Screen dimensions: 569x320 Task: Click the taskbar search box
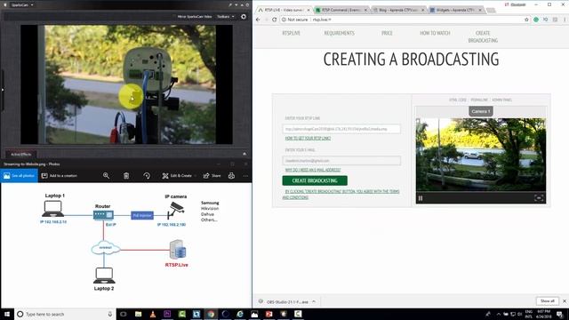65,314
